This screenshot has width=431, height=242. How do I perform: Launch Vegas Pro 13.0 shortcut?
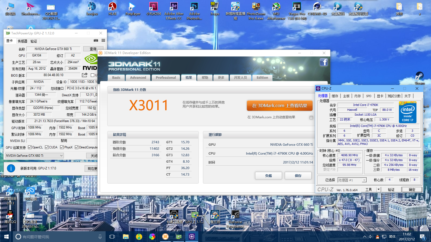tap(297, 11)
